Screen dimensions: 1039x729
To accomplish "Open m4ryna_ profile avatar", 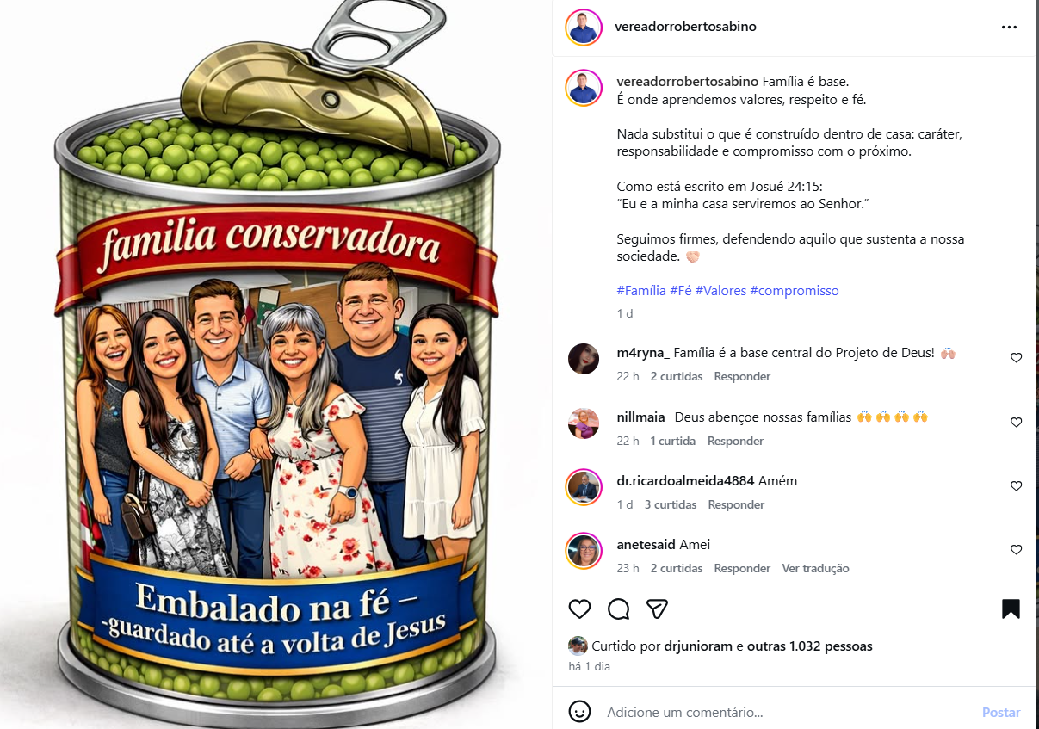I will point(584,358).
